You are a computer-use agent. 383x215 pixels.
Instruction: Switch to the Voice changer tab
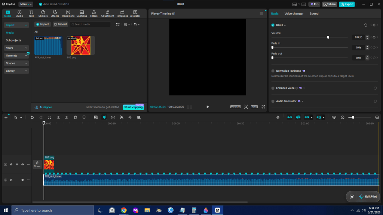294,14
